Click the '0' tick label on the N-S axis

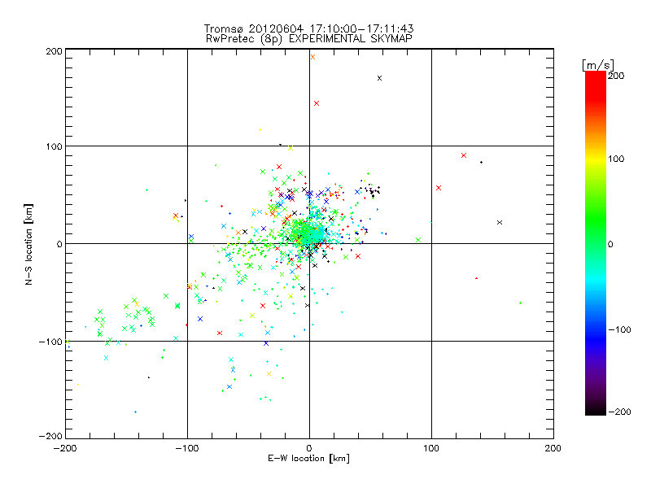59,244
